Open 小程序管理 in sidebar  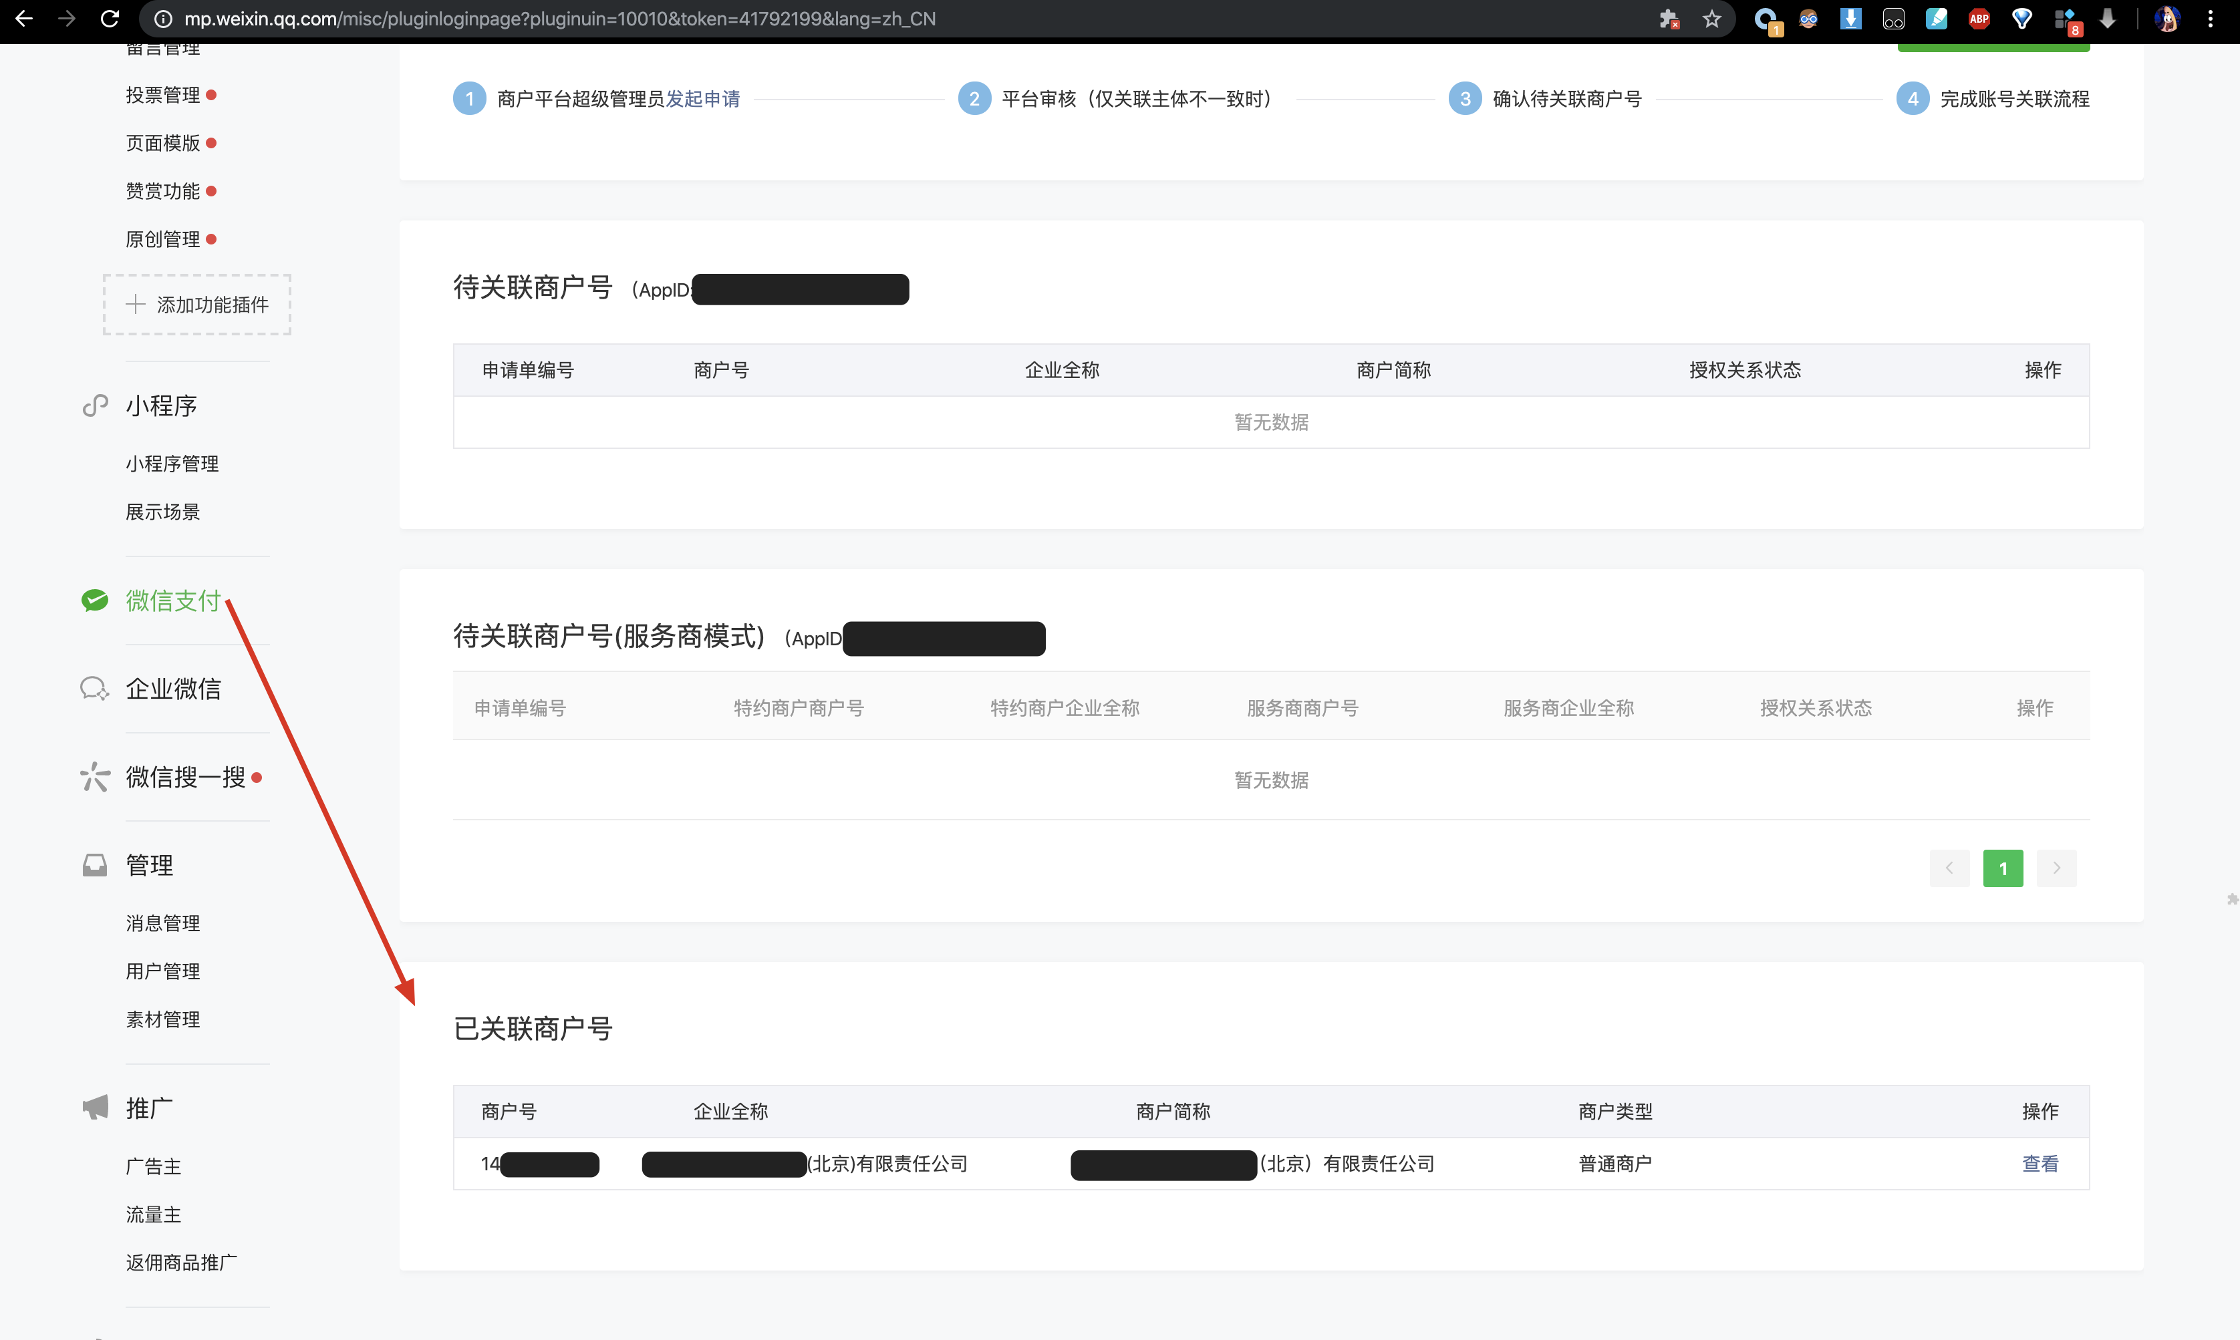[172, 464]
